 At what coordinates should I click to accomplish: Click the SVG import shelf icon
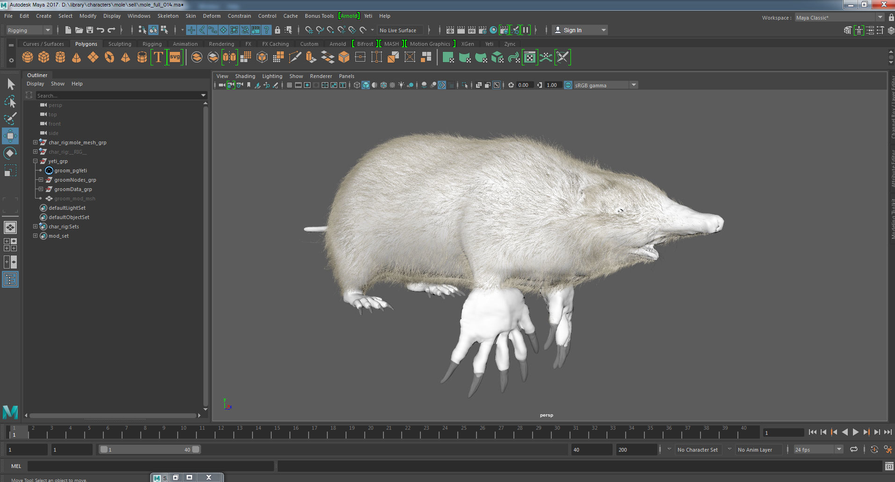(x=175, y=57)
